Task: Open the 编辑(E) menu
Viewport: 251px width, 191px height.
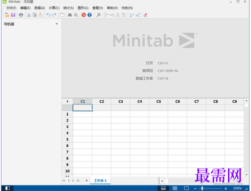Action: pos(25,8)
